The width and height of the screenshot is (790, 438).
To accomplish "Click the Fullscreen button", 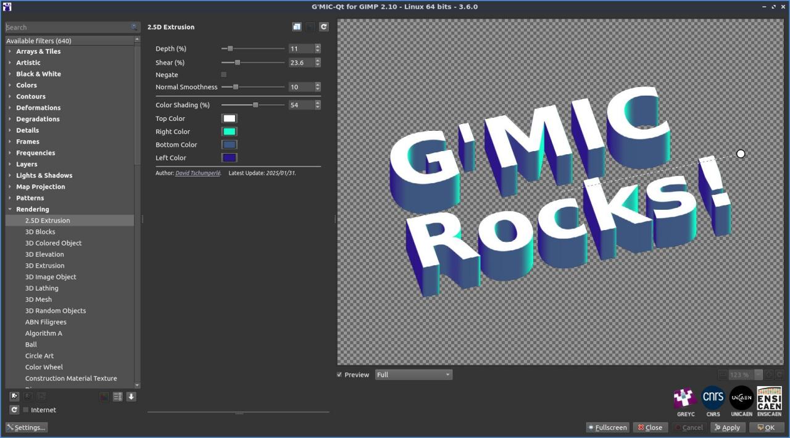I will [x=607, y=428].
